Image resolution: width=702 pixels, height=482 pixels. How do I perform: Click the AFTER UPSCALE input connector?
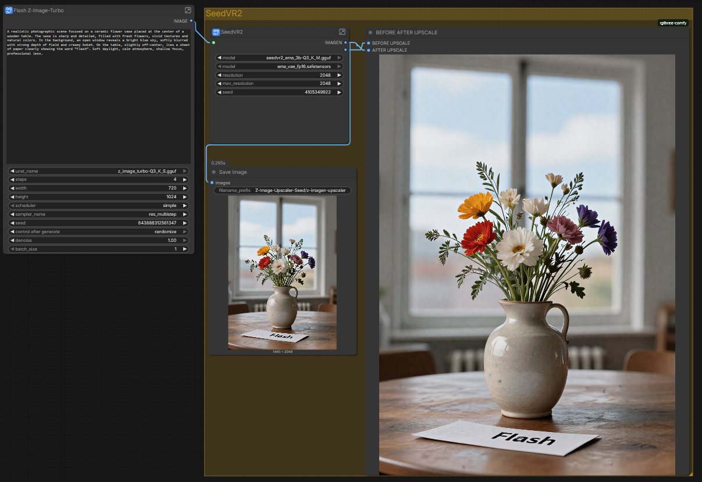pyautogui.click(x=368, y=50)
